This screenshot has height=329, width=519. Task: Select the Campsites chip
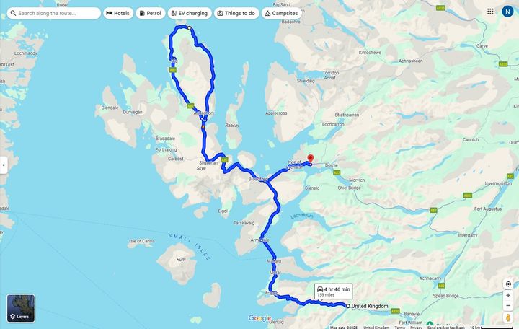point(281,13)
